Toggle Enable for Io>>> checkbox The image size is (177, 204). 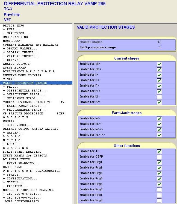(159, 129)
